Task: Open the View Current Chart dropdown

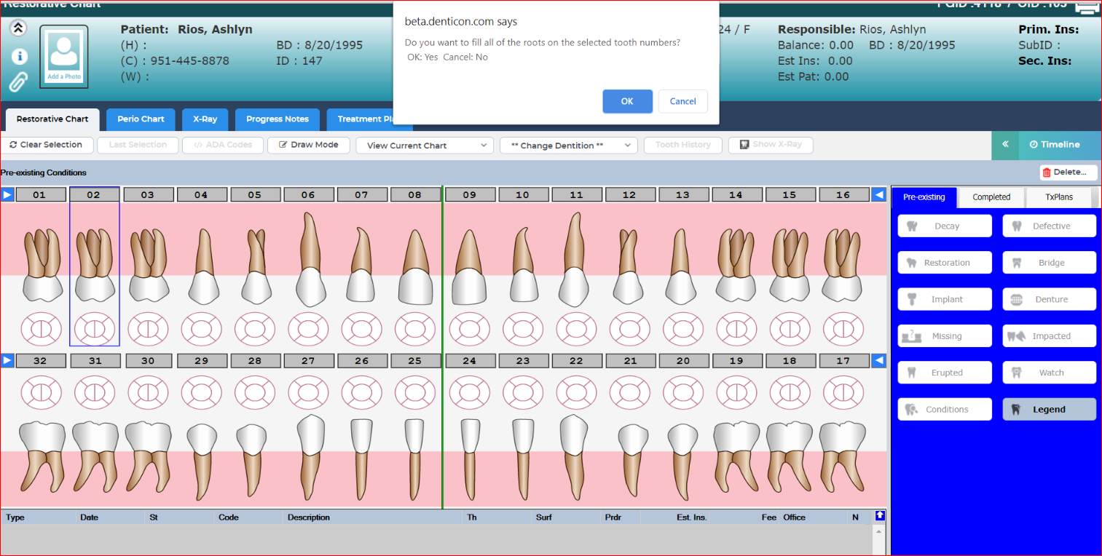Action: point(423,145)
